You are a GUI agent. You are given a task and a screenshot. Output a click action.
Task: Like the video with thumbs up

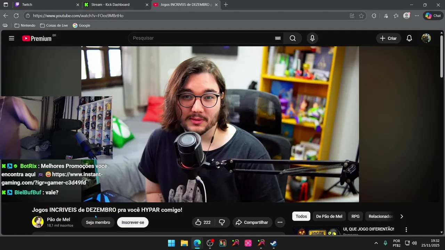pyautogui.click(x=203, y=222)
